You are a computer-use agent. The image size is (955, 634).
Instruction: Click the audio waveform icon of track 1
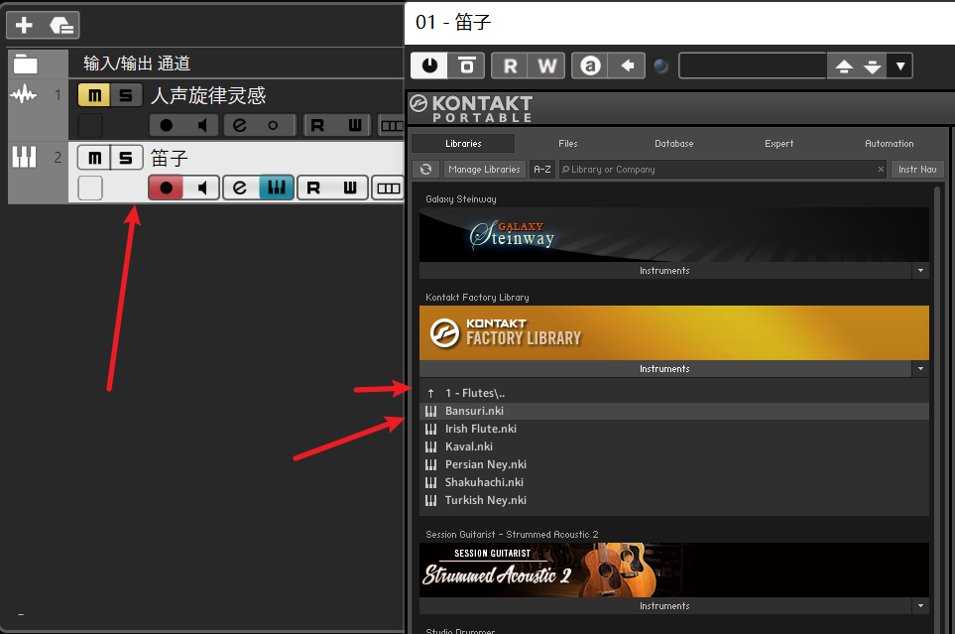tap(24, 94)
